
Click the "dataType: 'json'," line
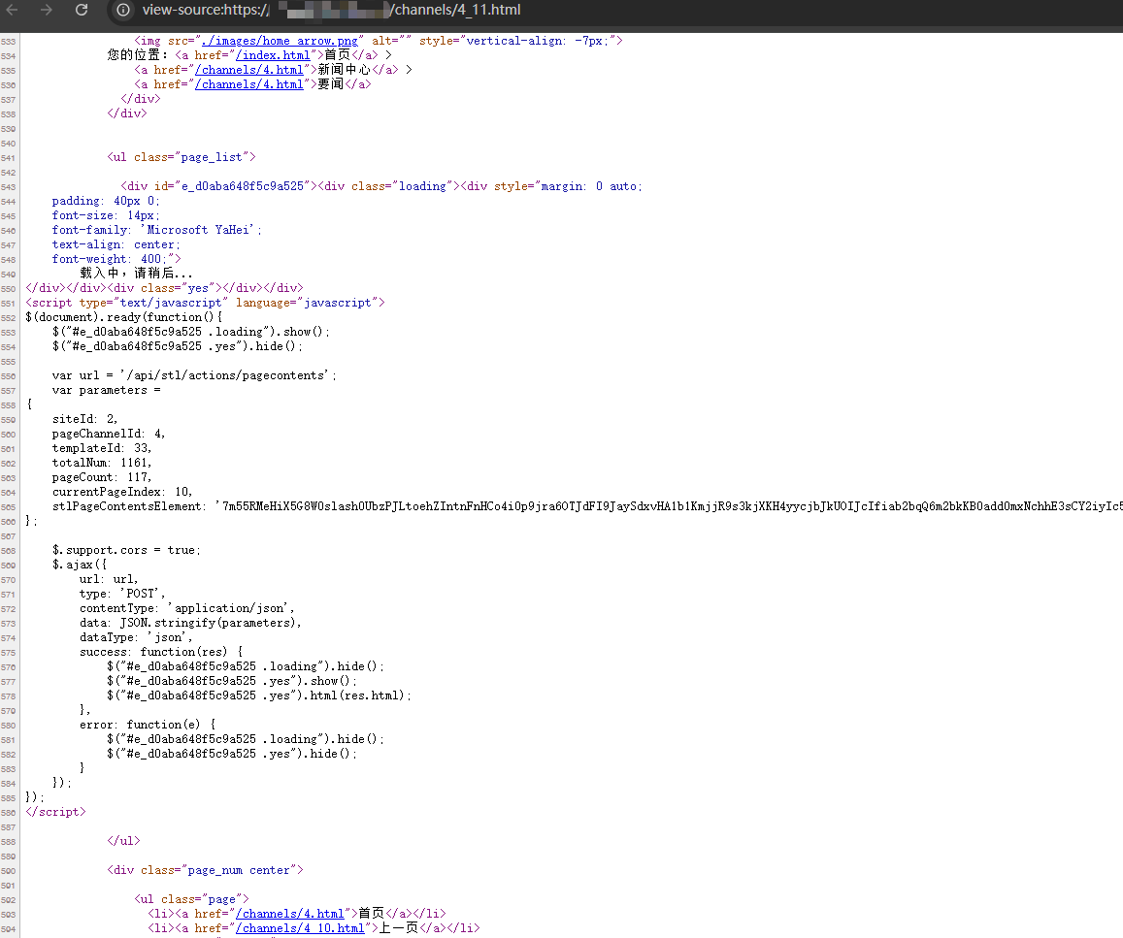point(135,637)
